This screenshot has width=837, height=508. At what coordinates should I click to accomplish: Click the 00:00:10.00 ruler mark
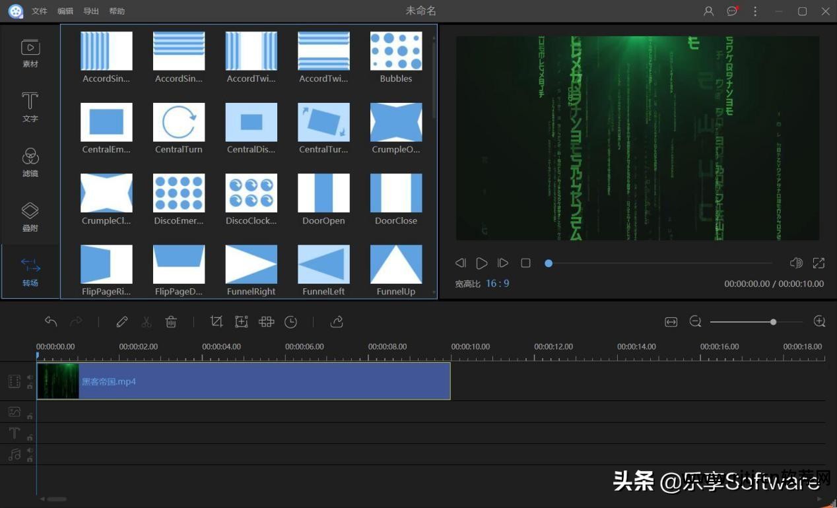tap(470, 346)
